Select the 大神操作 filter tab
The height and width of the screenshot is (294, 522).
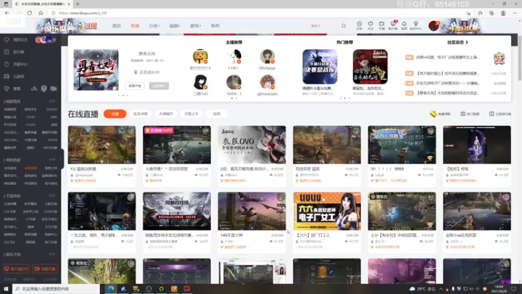point(166,114)
